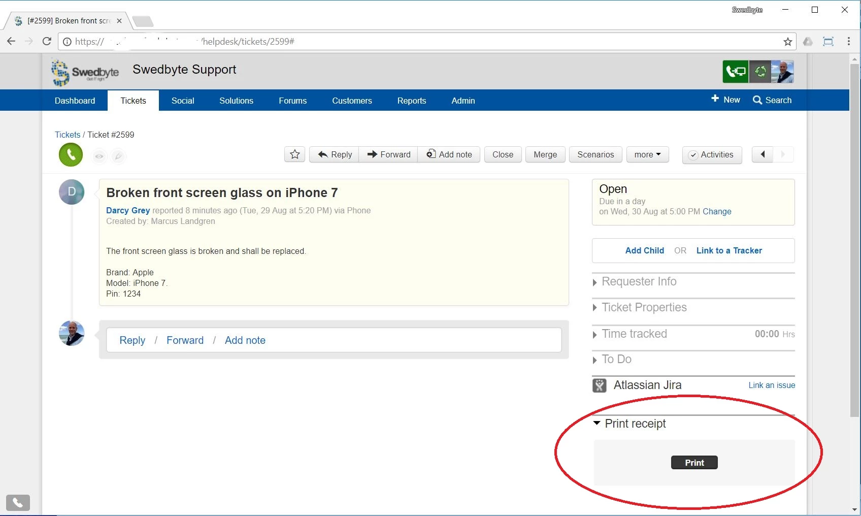Click the green phone-and-monitor header icon

[x=736, y=72]
